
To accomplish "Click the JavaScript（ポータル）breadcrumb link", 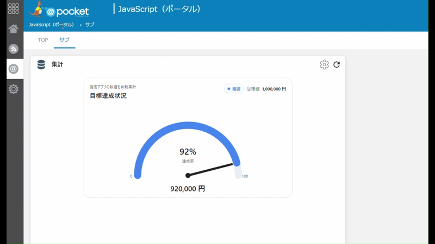I will coord(51,24).
